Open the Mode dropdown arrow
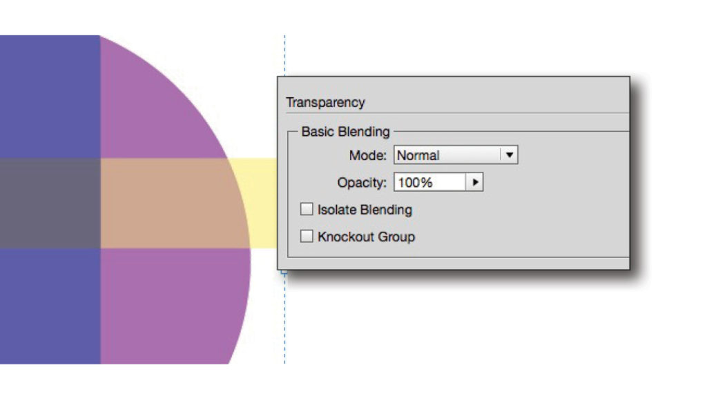The height and width of the screenshot is (398, 707). pyautogui.click(x=510, y=155)
